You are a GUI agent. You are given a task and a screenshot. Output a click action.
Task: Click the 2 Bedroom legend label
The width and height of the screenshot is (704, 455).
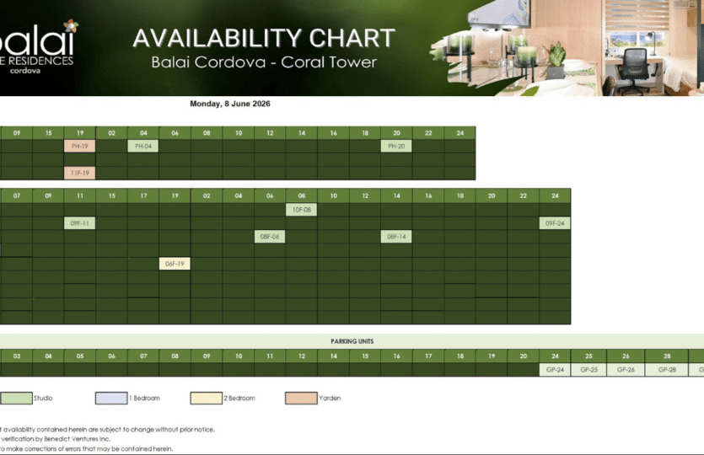(x=239, y=398)
